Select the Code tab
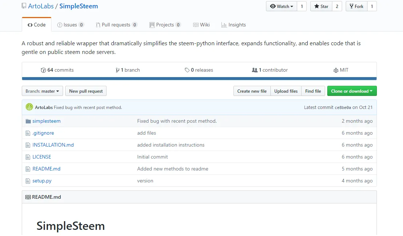Image resolution: width=403 pixels, height=236 pixels. tap(37, 25)
